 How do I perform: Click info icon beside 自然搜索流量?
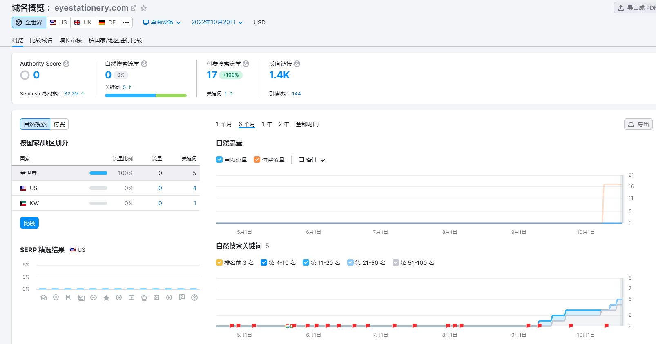tap(144, 64)
